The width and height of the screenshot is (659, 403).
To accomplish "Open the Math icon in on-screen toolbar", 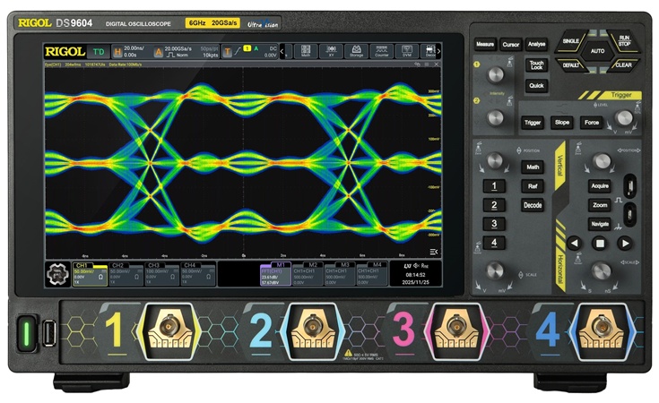I will tap(306, 51).
